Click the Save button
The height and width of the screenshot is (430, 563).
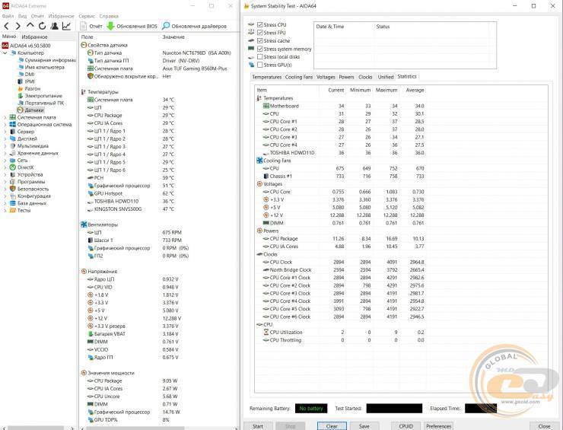click(364, 426)
